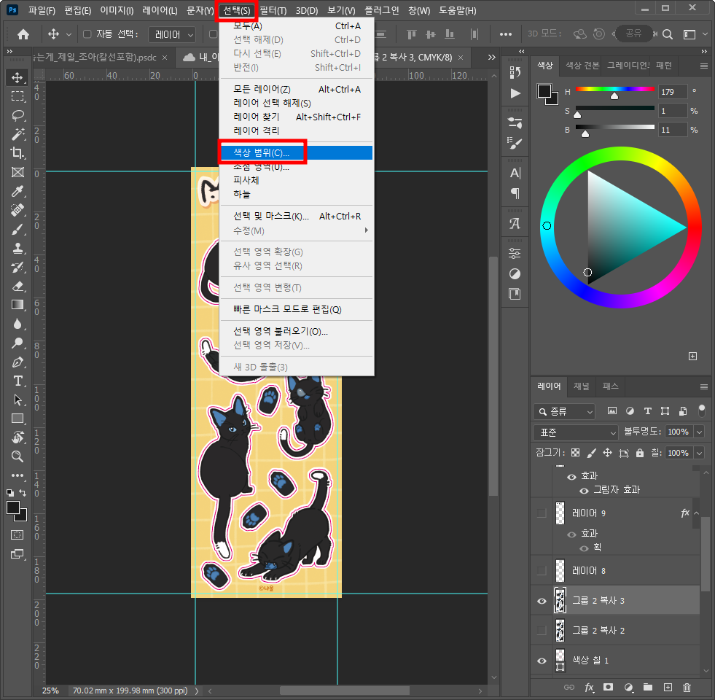Select the Dodge tool

pyautogui.click(x=17, y=343)
